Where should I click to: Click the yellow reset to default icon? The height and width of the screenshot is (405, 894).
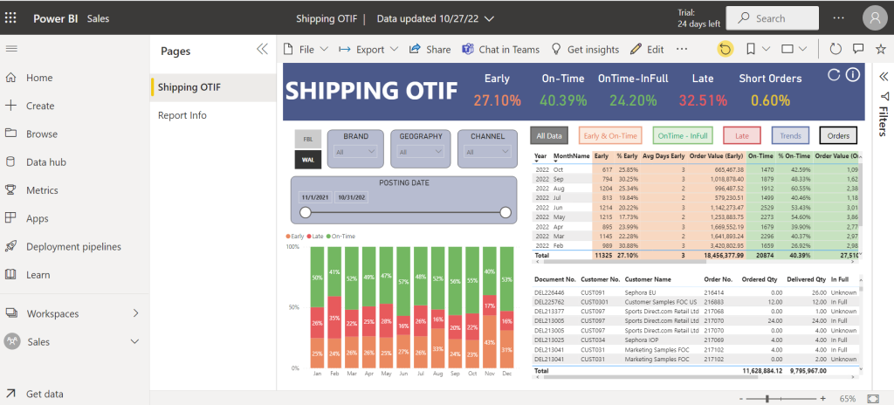click(x=725, y=49)
